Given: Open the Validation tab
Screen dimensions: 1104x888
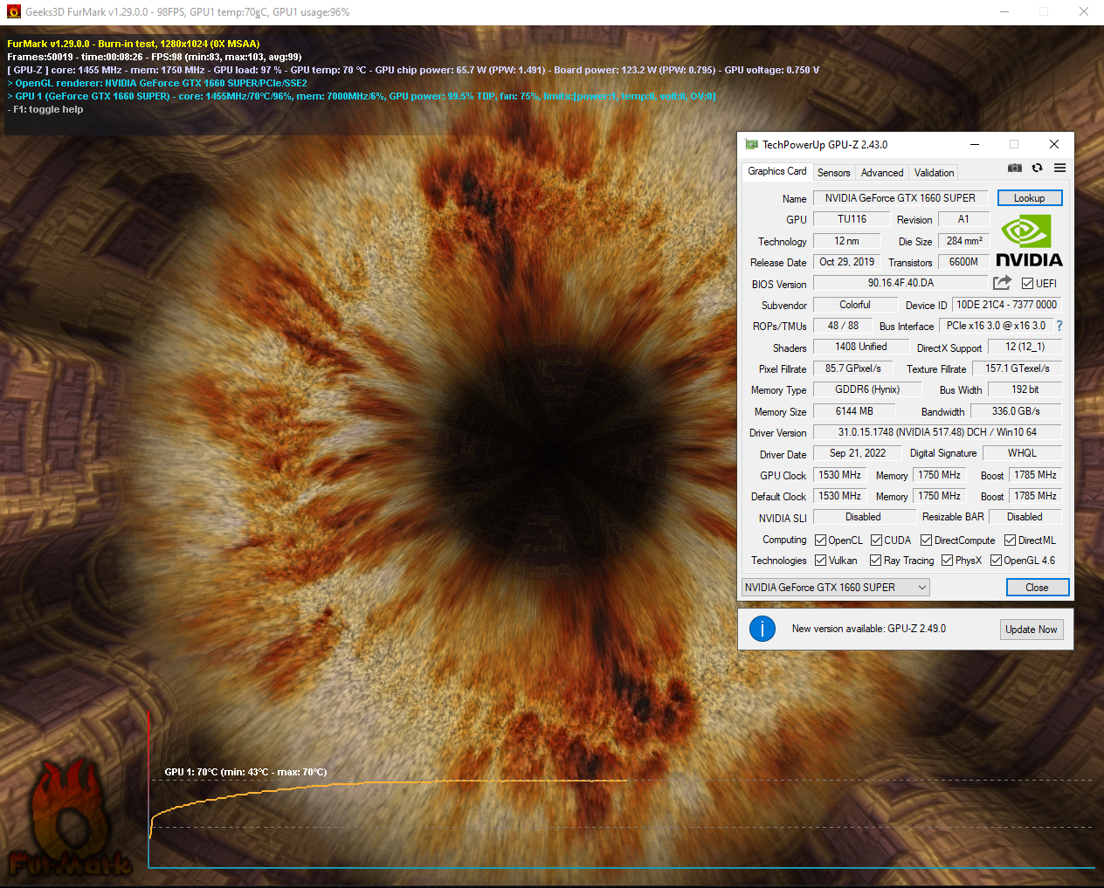Looking at the screenshot, I should [934, 173].
